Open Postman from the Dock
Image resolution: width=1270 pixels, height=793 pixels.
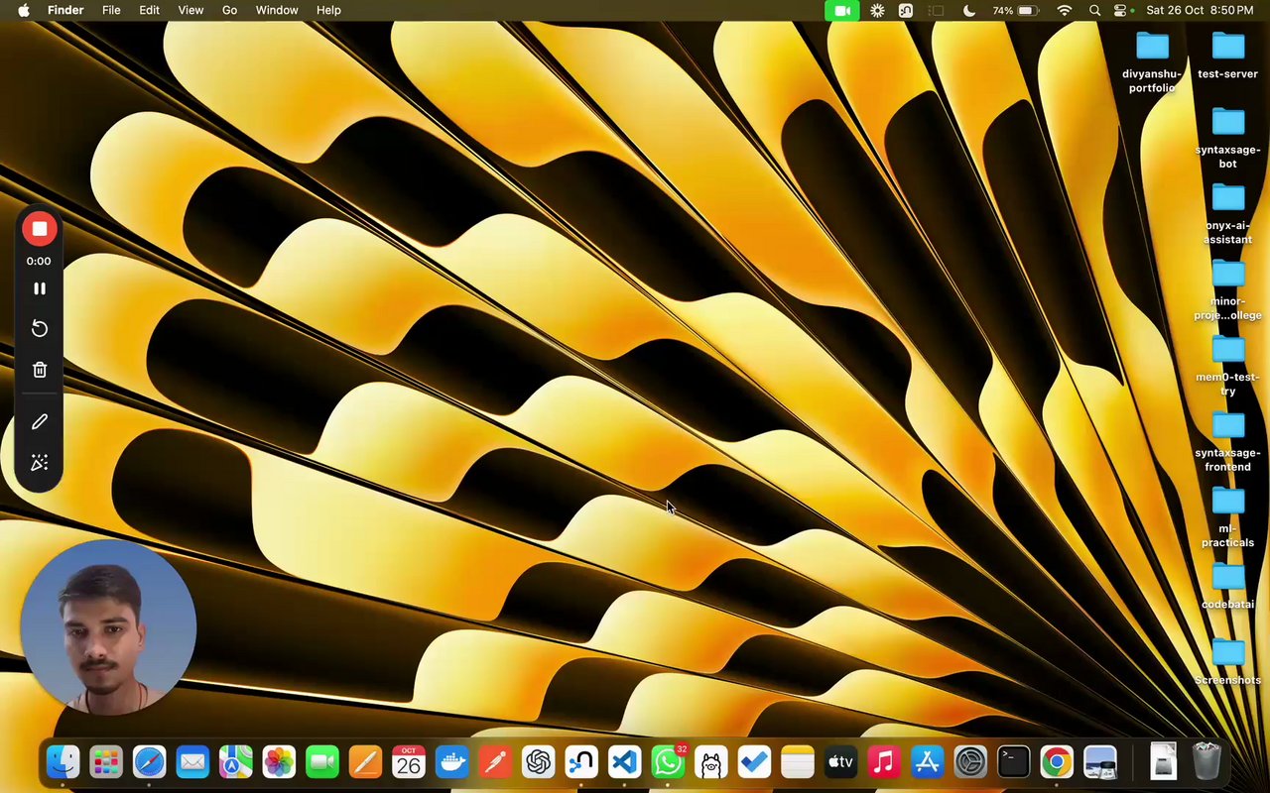(x=495, y=761)
